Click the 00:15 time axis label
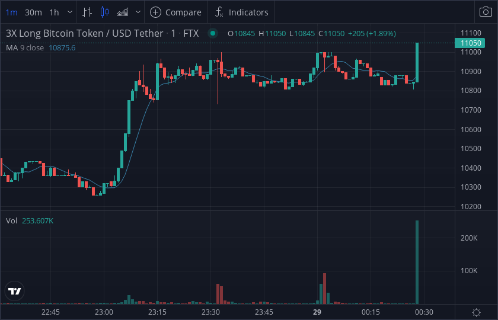498x320 pixels. coord(371,312)
